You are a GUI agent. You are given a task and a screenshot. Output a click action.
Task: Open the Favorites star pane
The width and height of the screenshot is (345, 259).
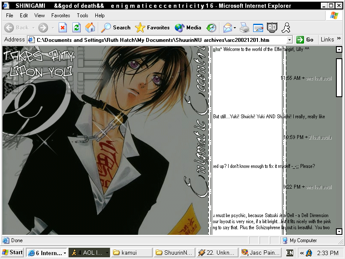(x=152, y=28)
